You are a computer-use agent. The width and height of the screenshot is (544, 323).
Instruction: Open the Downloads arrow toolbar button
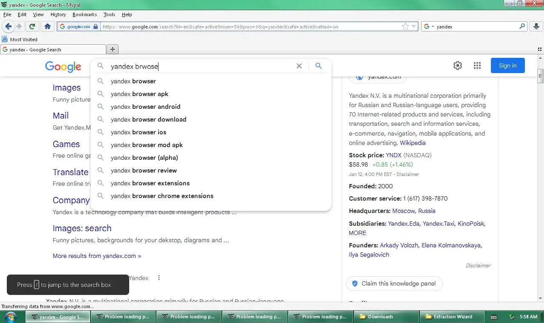pyautogui.click(x=536, y=26)
